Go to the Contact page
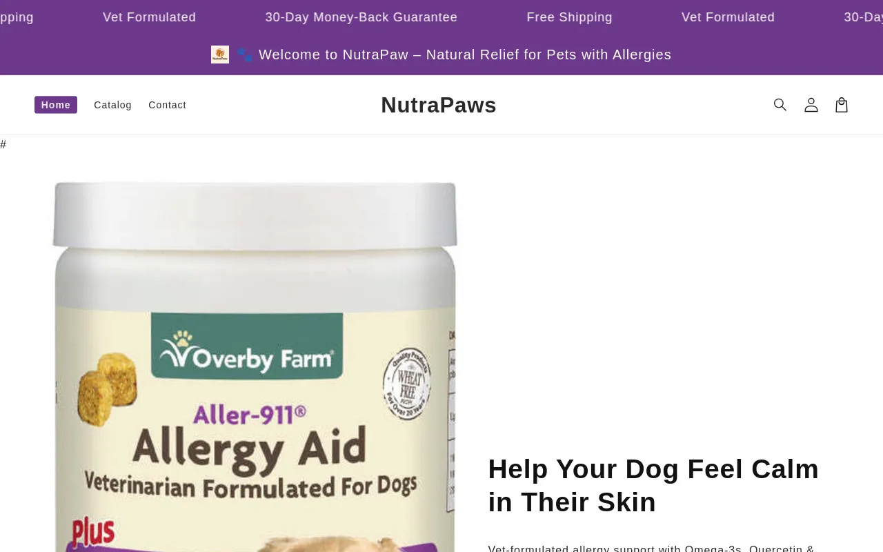 tap(167, 105)
